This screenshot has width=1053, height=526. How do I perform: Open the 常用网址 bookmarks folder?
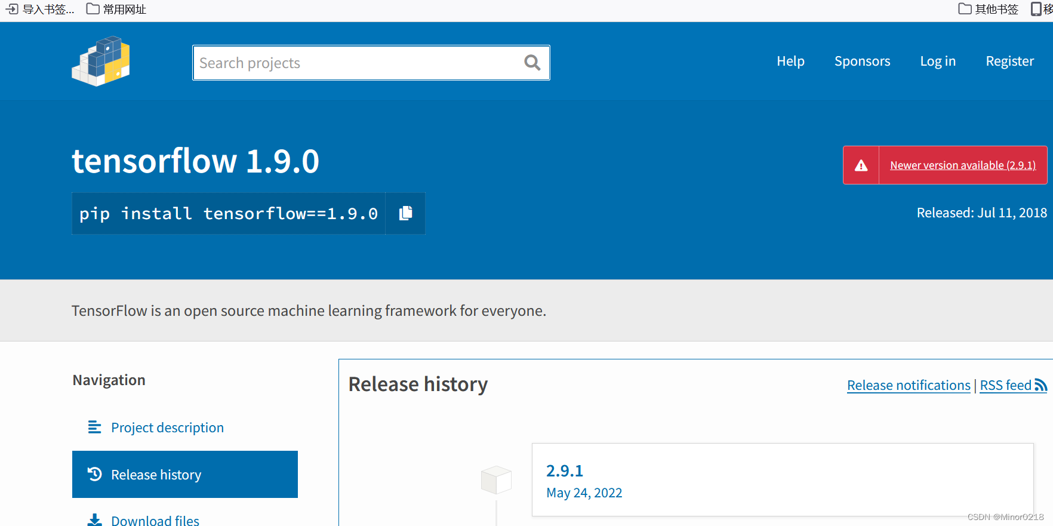[x=116, y=9]
